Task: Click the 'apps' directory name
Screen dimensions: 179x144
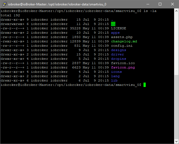Action: (115, 33)
